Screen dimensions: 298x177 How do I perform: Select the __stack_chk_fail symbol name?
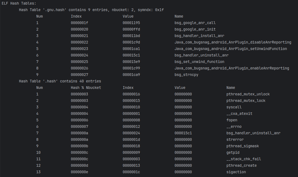pos(244,159)
